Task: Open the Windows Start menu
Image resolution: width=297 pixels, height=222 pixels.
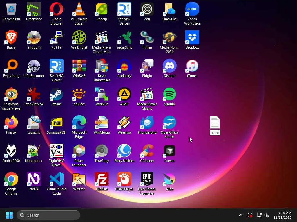Action: (x=9, y=215)
